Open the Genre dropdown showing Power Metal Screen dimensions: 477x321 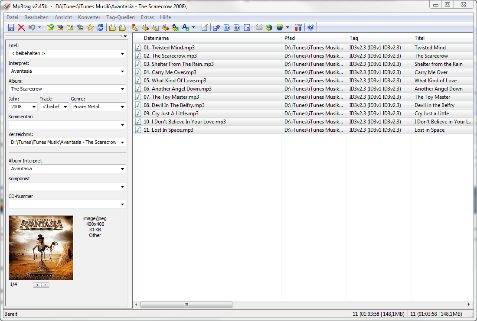pyautogui.click(x=122, y=107)
